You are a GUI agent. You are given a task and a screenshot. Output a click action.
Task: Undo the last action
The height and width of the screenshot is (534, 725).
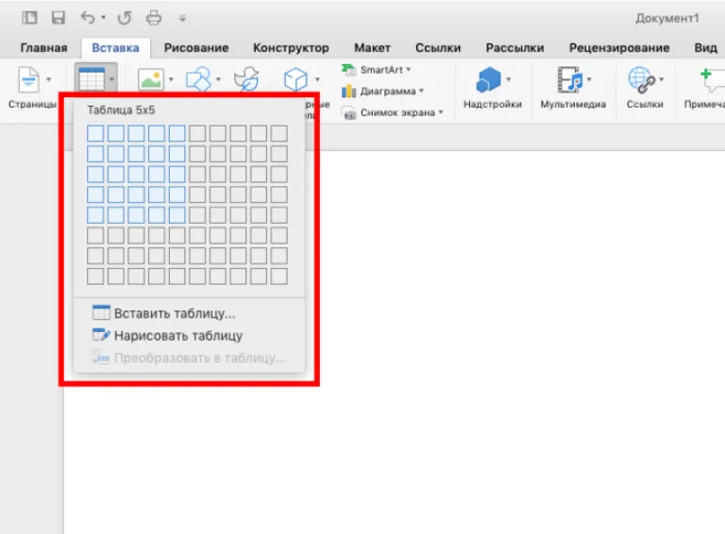88,18
